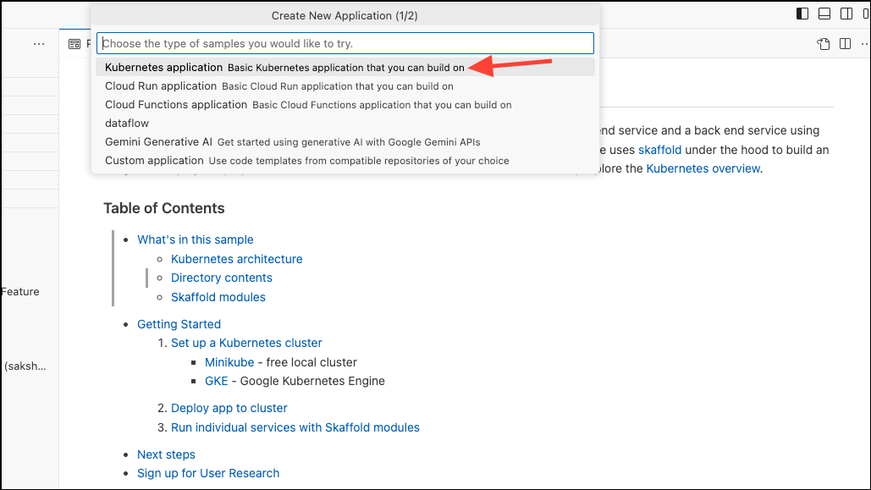The height and width of the screenshot is (490, 871).
Task: Click the preview tab icon
Action: point(74,44)
